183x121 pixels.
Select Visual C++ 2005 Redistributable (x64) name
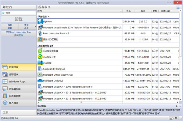(68, 87)
